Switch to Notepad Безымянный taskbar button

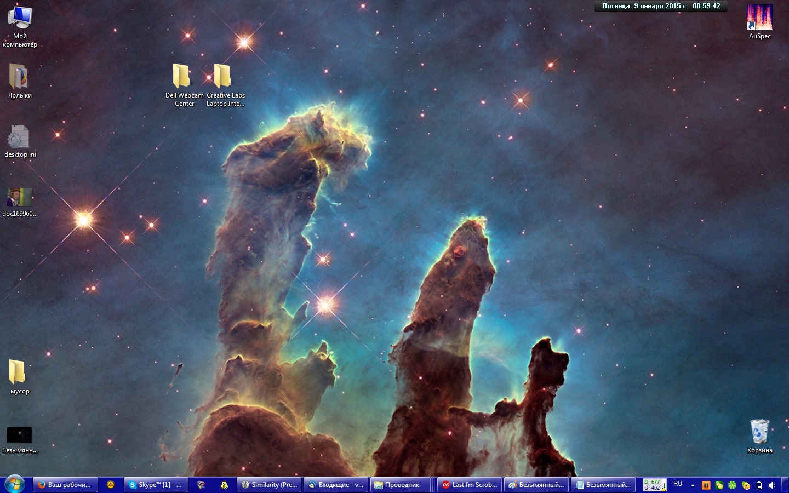[603, 485]
